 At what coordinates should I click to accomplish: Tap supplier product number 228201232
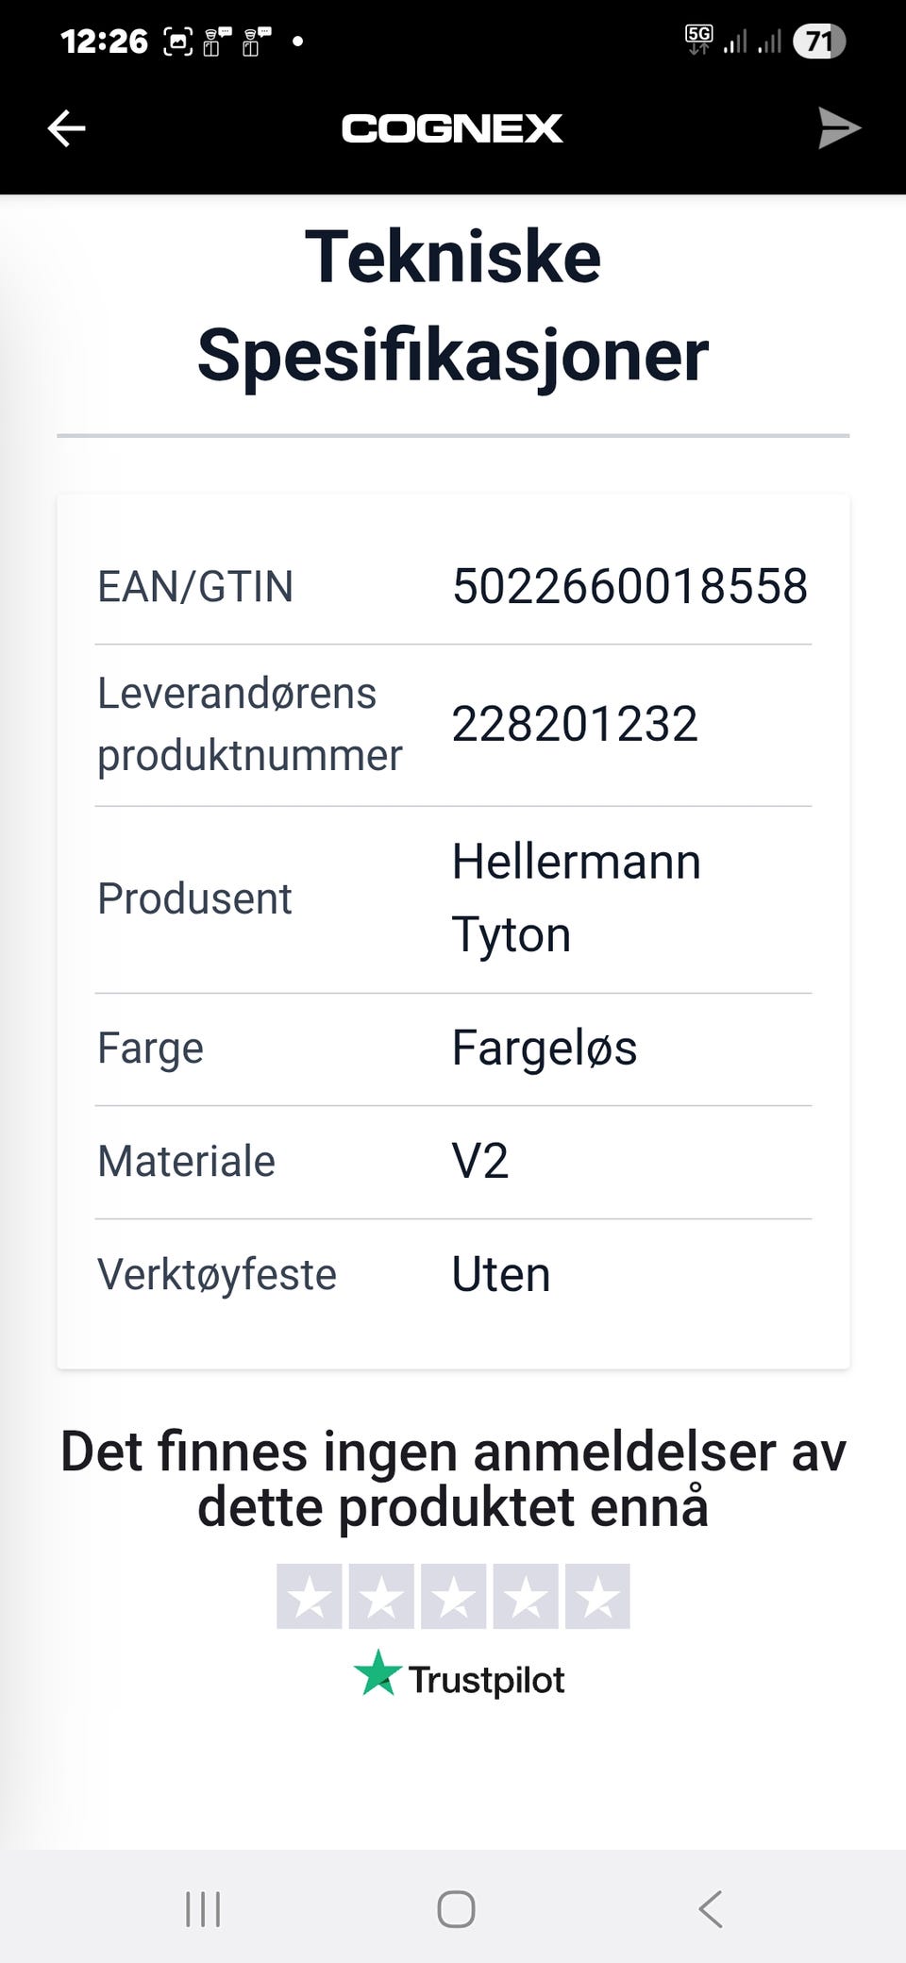click(x=575, y=724)
